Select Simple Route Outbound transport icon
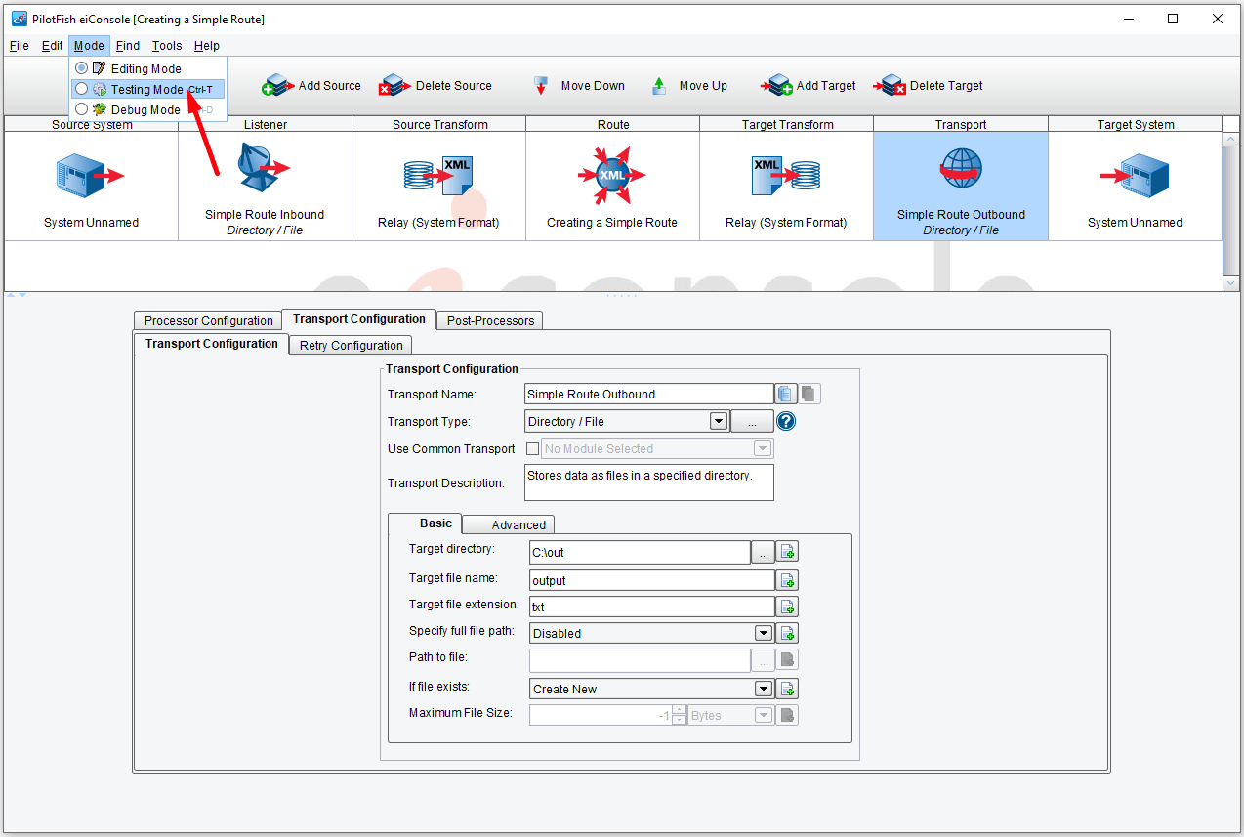The height and width of the screenshot is (837, 1244). [x=961, y=170]
